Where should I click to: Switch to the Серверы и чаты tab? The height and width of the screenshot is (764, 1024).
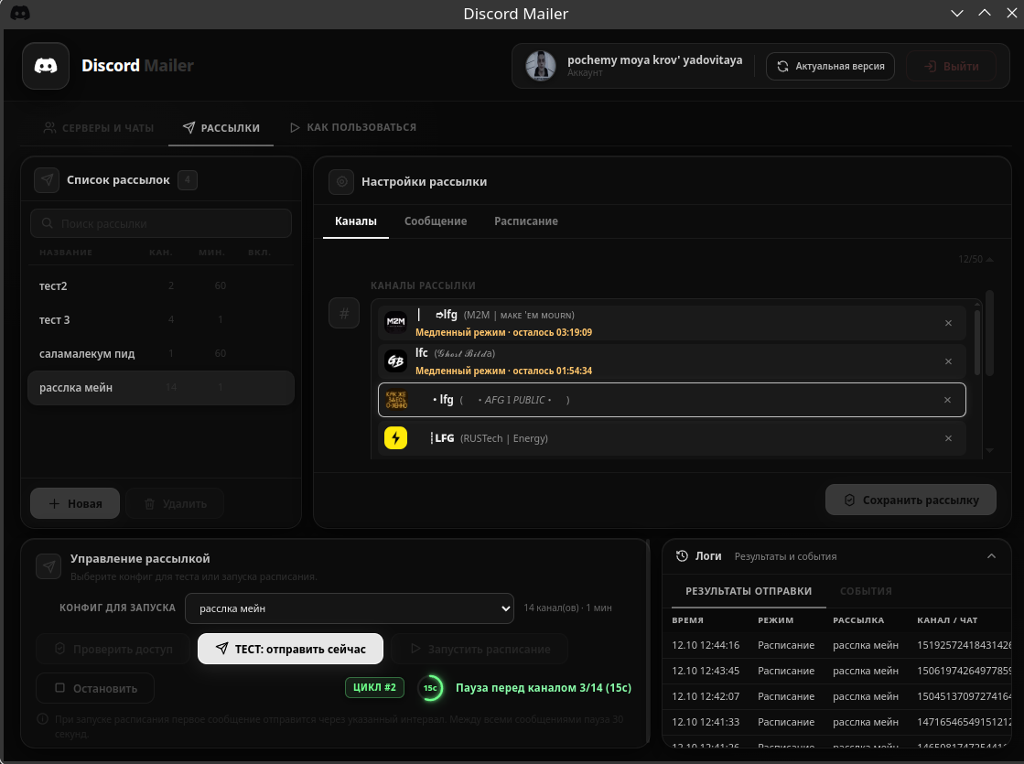coord(99,128)
